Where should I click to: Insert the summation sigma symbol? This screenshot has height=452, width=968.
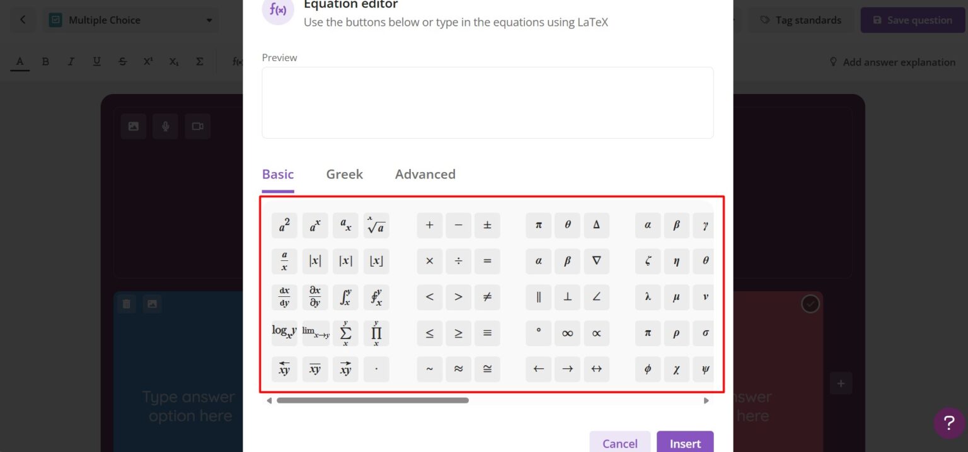click(345, 333)
